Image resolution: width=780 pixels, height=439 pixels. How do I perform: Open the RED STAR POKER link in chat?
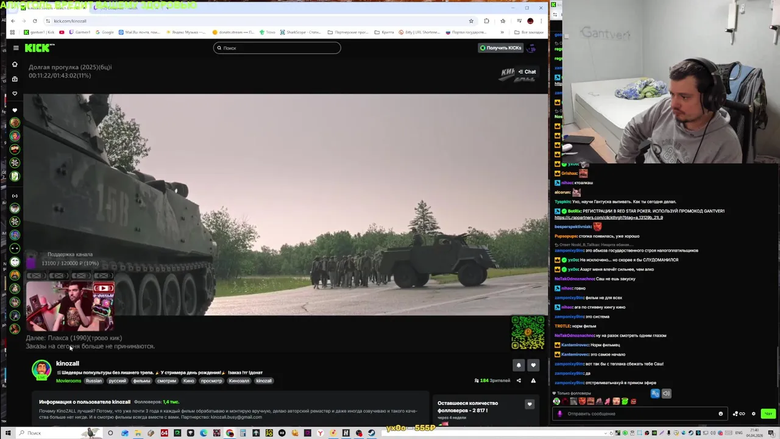[x=609, y=218]
